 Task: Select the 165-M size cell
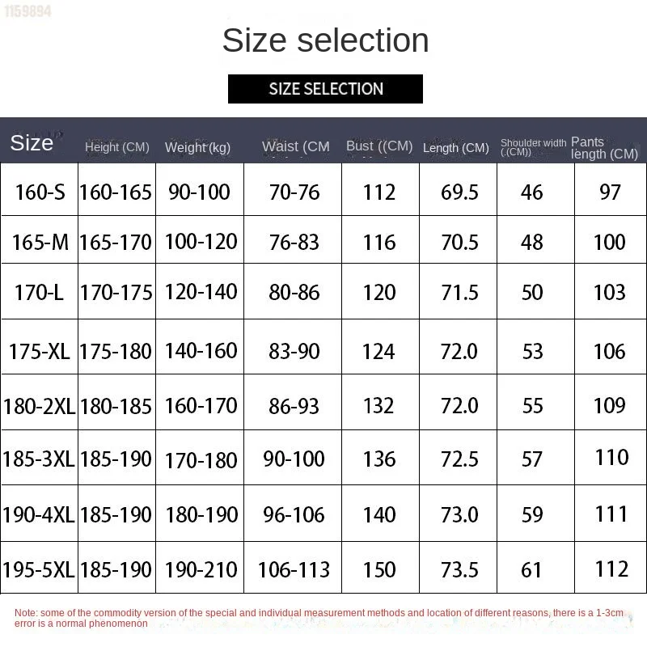[x=40, y=242]
